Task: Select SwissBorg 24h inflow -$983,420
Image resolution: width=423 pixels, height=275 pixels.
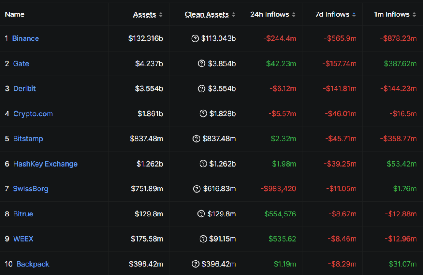Action: point(278,189)
